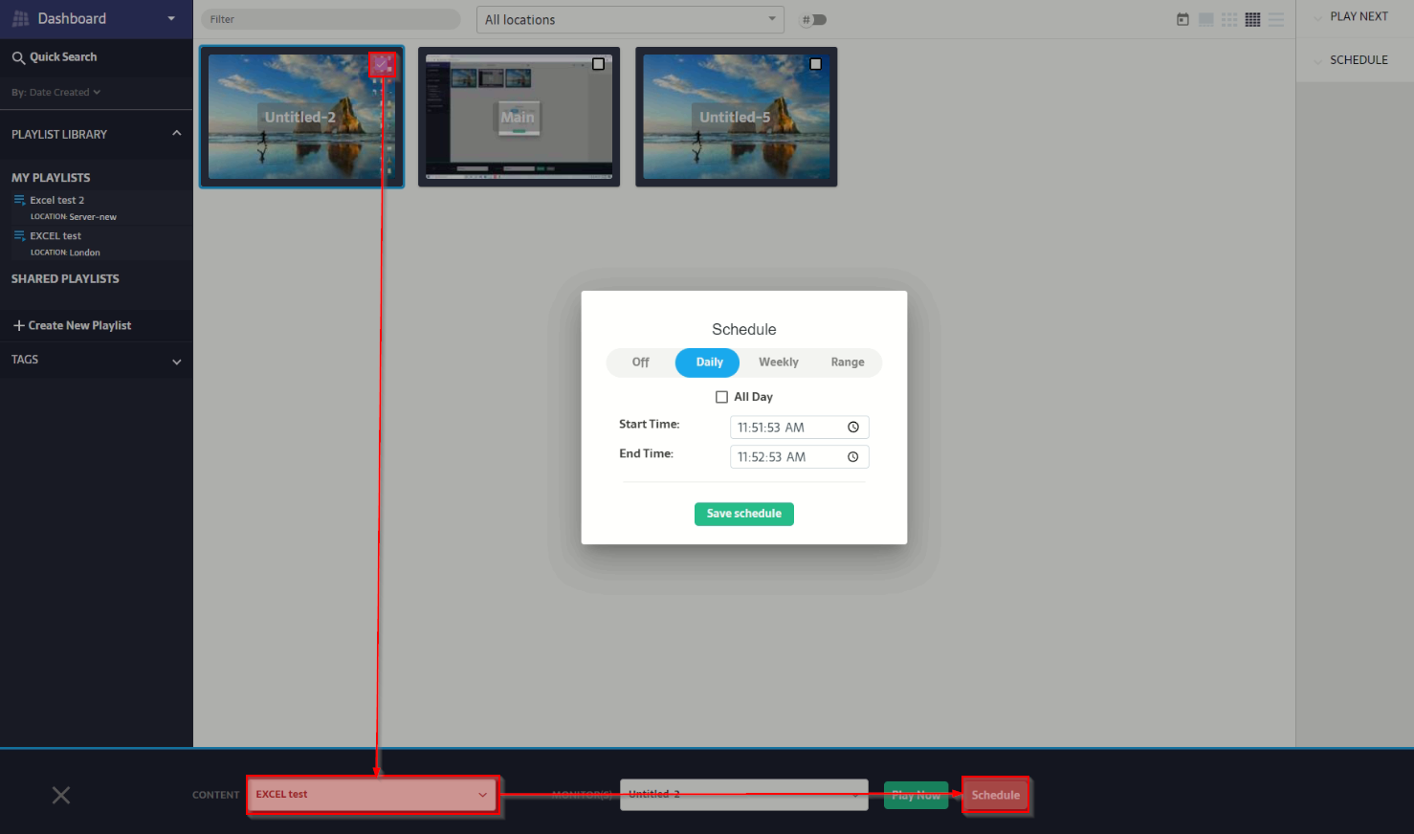Click the clock icon in End Time field
Image resolution: width=1414 pixels, height=834 pixels.
pyautogui.click(x=852, y=457)
